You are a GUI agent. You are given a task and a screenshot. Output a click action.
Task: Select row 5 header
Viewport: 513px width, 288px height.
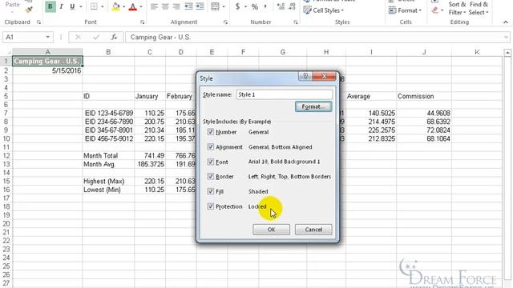click(x=6, y=96)
